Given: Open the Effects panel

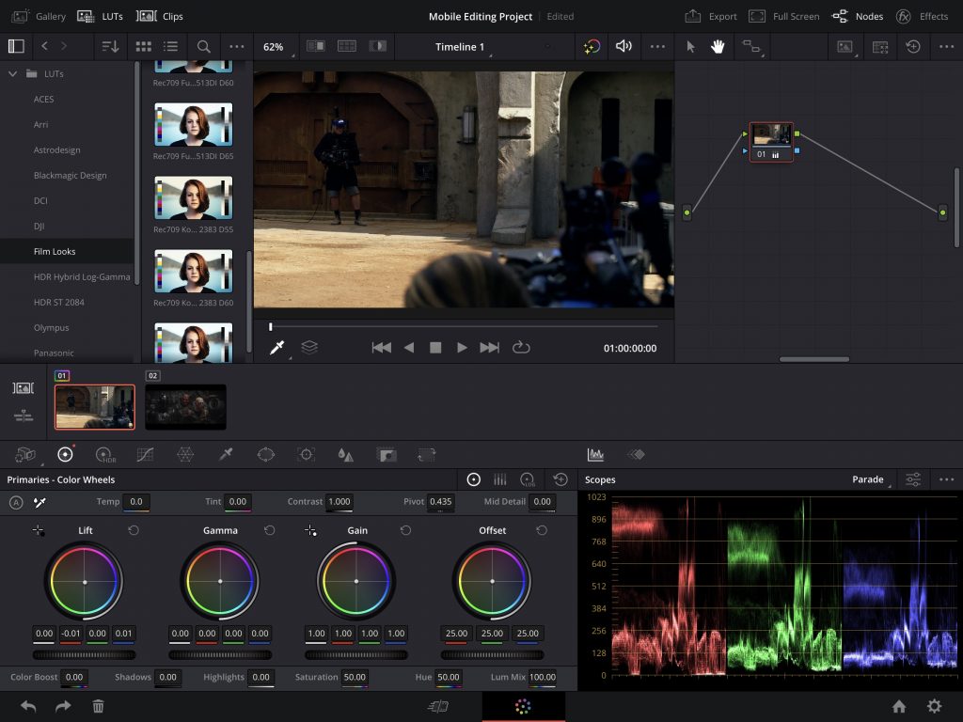Looking at the screenshot, I should tap(922, 16).
